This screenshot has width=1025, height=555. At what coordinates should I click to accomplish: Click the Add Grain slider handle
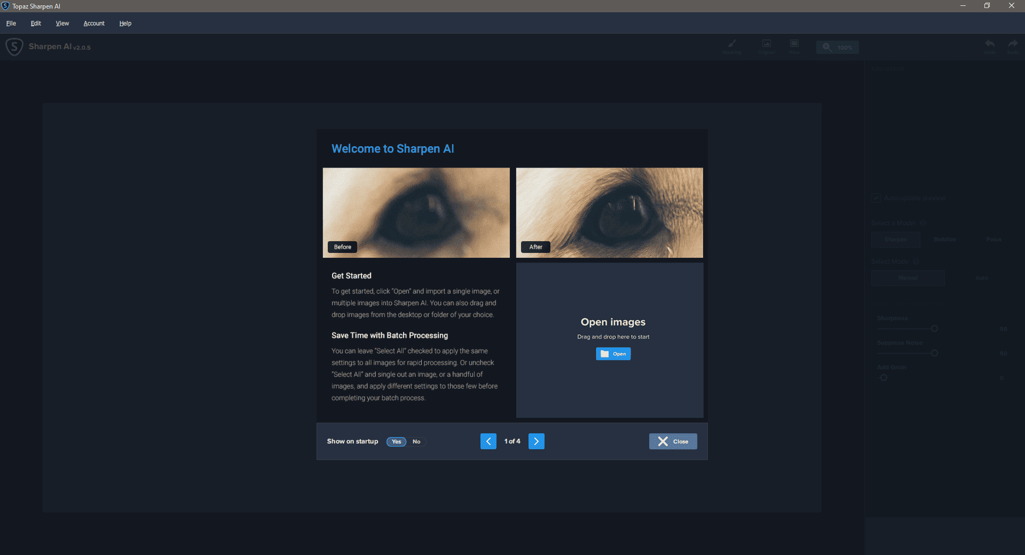tap(884, 378)
